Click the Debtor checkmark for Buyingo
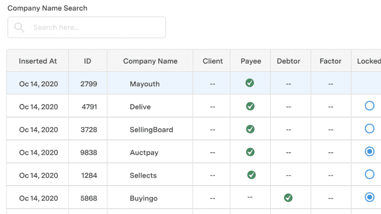The image size is (381, 214). [288, 197]
